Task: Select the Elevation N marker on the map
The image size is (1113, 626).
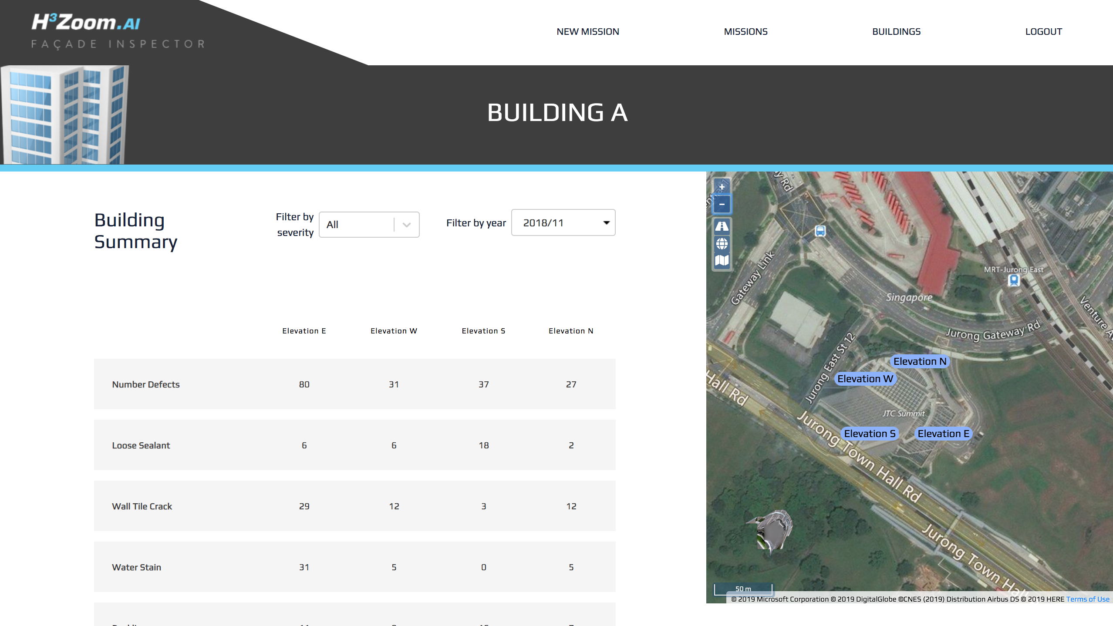Action: coord(920,361)
